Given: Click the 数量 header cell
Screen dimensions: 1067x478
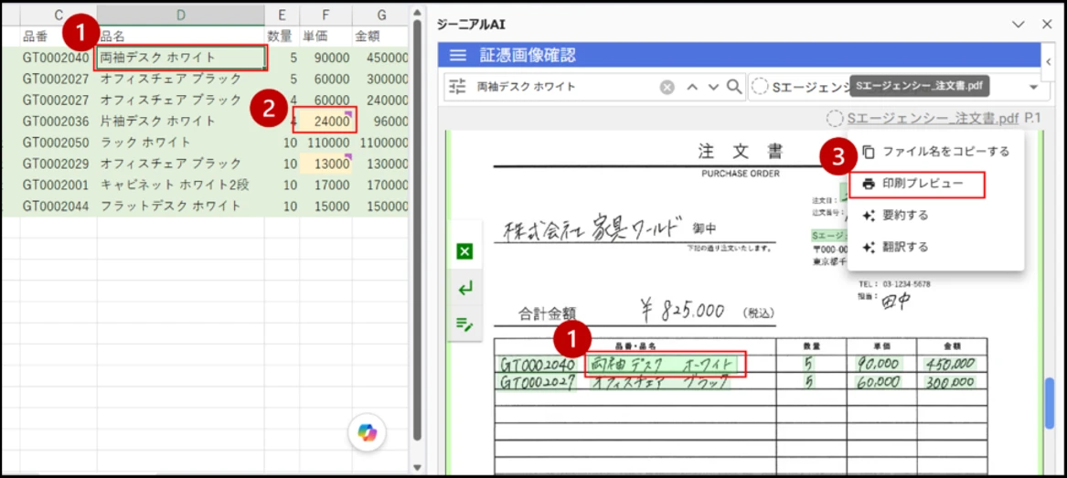Looking at the screenshot, I should pyautogui.click(x=282, y=36).
